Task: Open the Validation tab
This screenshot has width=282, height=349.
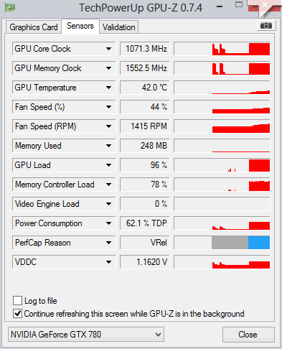Action: [119, 27]
